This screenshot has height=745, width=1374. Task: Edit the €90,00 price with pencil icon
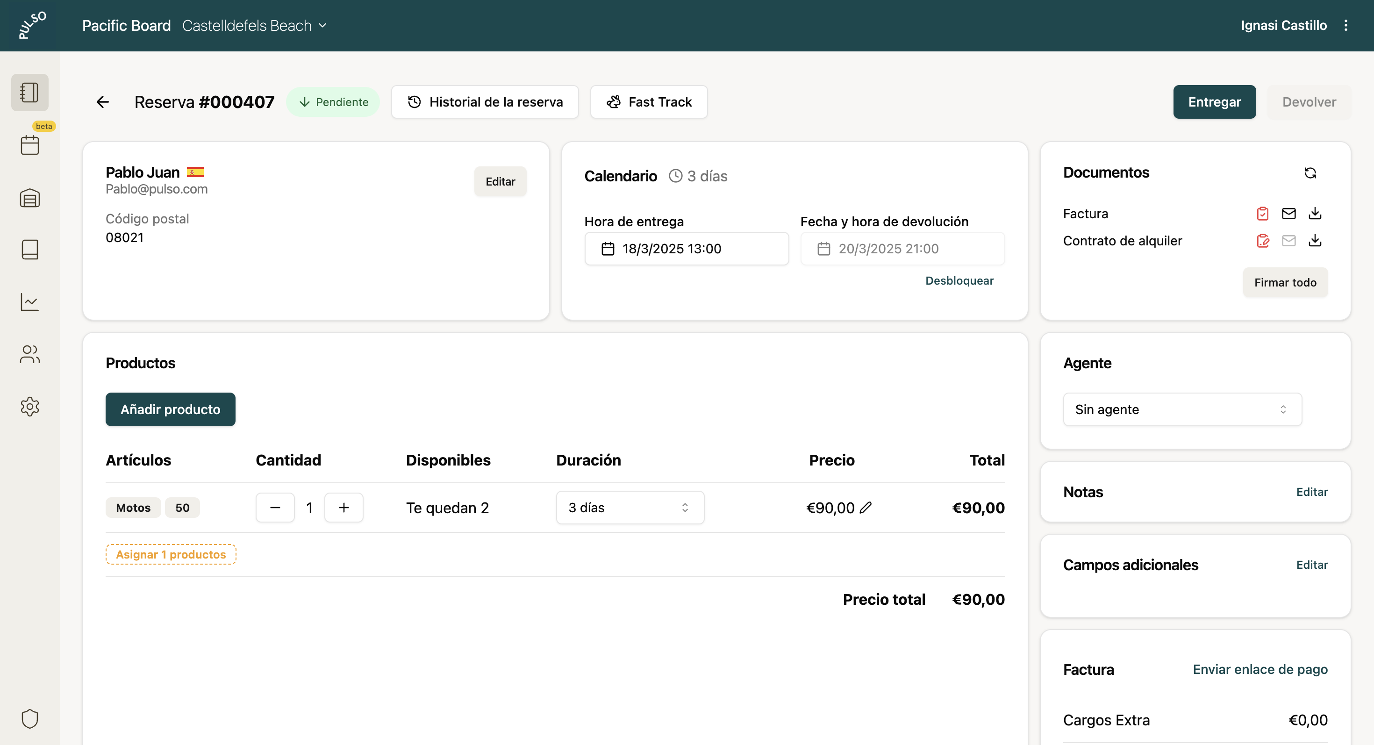[x=866, y=508]
